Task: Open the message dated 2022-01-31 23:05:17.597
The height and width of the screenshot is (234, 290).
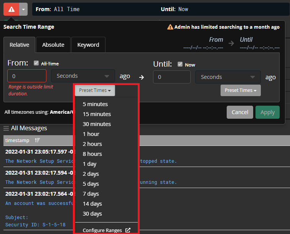Action: [39, 152]
